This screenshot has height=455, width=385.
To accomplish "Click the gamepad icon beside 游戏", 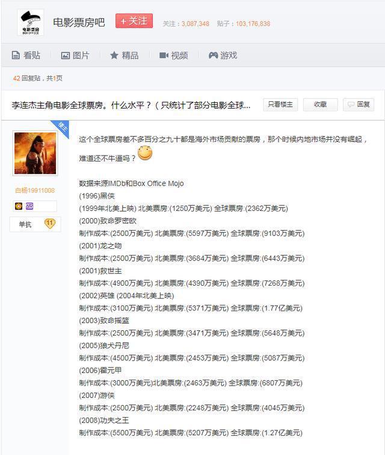I will [213, 55].
